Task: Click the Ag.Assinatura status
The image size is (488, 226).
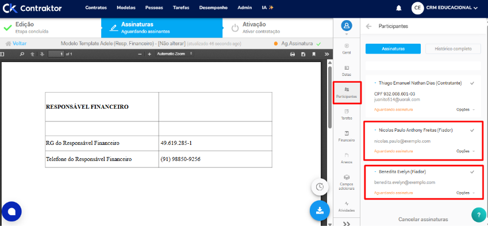Action: point(297,44)
